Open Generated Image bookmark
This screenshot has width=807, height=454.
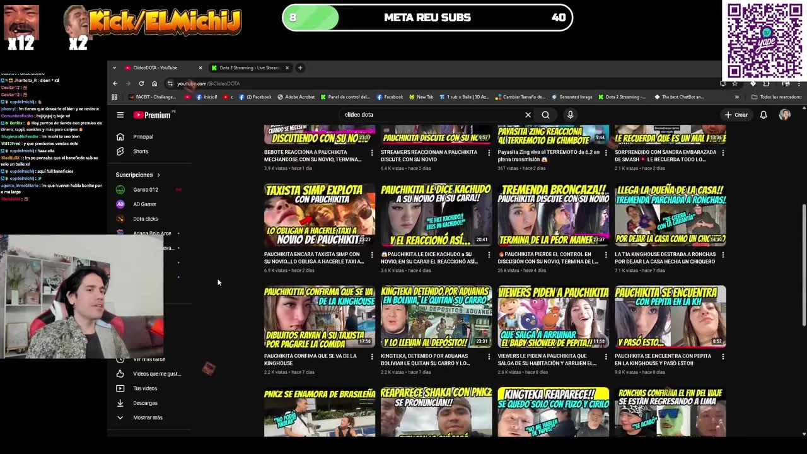572,97
